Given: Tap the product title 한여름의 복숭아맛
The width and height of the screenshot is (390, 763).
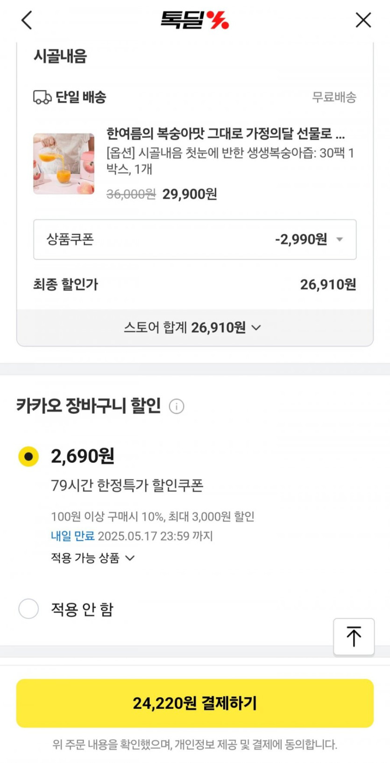Looking at the screenshot, I should [x=226, y=134].
